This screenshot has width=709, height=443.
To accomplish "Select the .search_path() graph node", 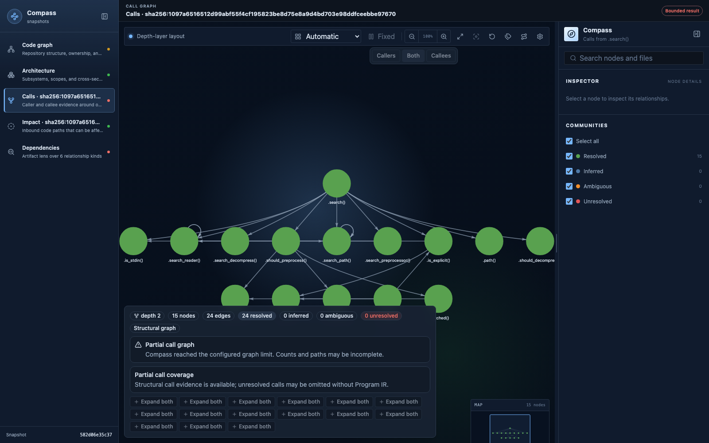I will tap(337, 241).
